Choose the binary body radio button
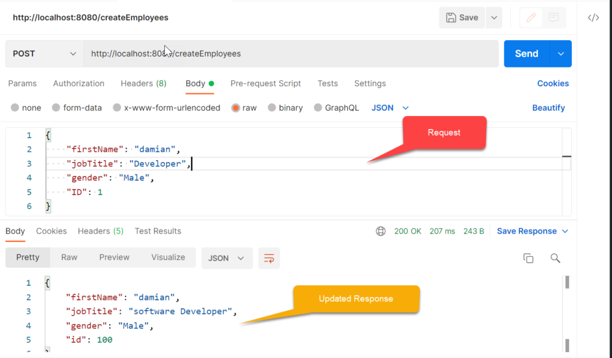The image size is (612, 358). (272, 108)
